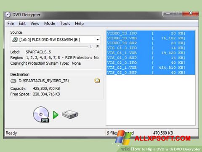This screenshot has height=152, width=202.
Task: Click the green Decrypt play arrow
Action: pyautogui.click(x=56, y=115)
